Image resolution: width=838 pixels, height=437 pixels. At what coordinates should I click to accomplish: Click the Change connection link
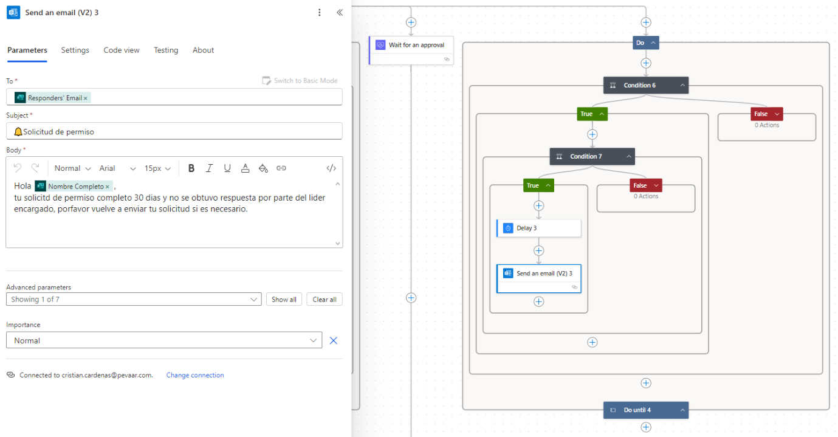[x=195, y=375]
